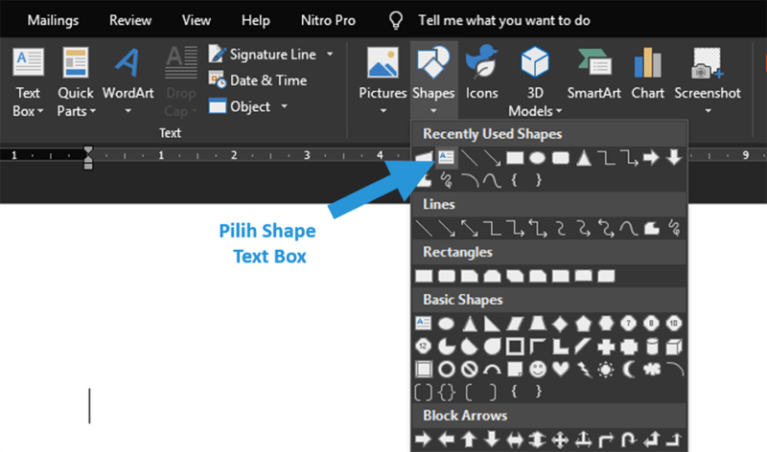Choose the U-turn arrow under Block Arrows
The image size is (767, 452).
click(629, 440)
